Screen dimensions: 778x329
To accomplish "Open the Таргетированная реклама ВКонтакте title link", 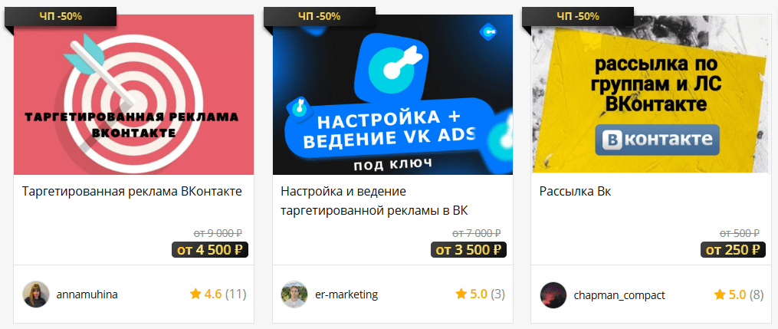I will (133, 192).
